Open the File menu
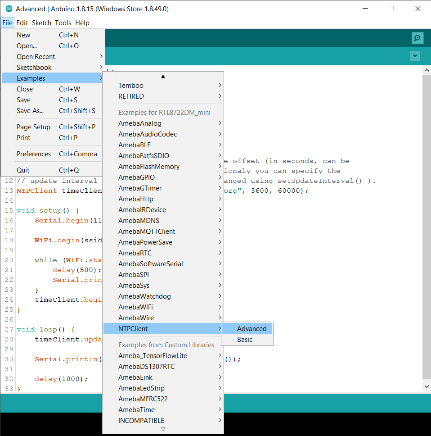The image size is (431, 436). (x=7, y=23)
